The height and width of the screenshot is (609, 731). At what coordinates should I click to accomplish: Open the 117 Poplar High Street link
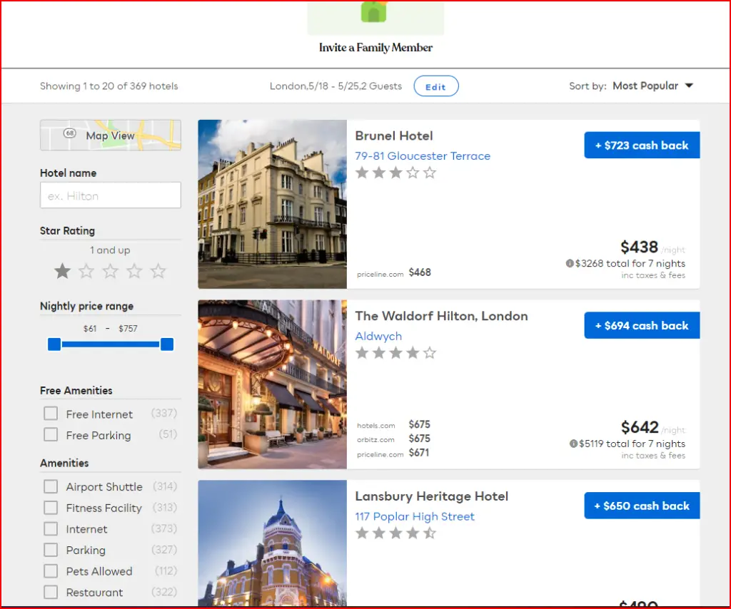click(x=415, y=516)
